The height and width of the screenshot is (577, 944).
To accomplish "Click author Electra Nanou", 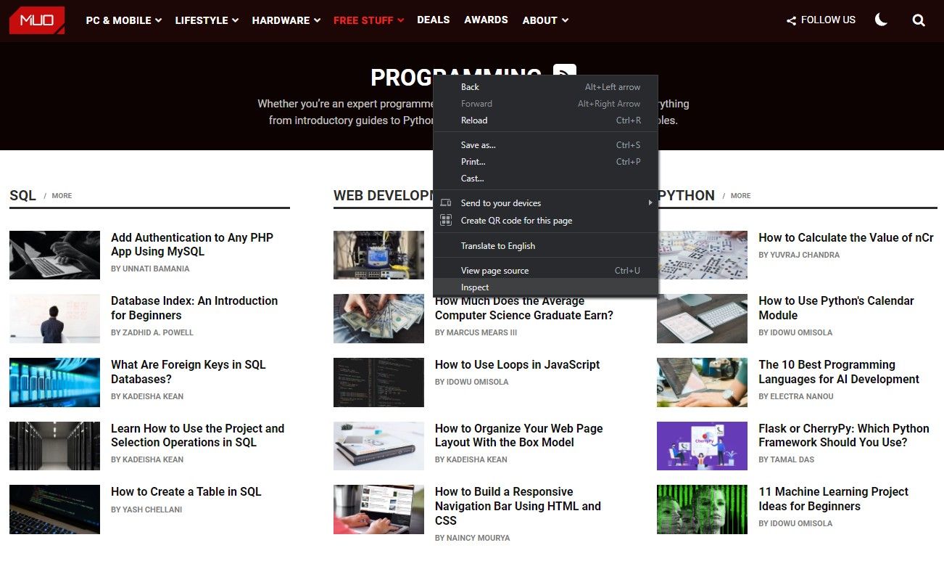I will click(x=796, y=397).
